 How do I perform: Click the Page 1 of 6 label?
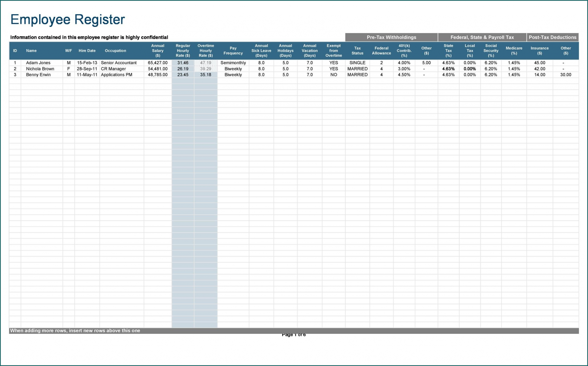(294, 334)
